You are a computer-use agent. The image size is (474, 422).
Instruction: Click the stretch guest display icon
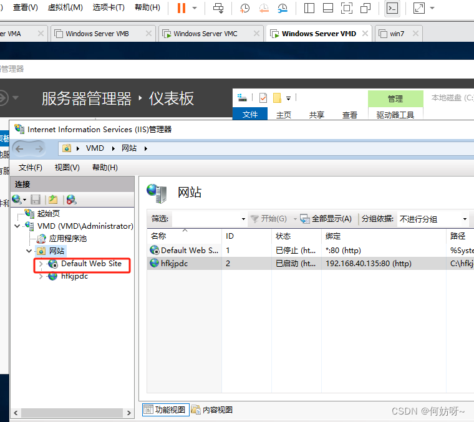(419, 8)
